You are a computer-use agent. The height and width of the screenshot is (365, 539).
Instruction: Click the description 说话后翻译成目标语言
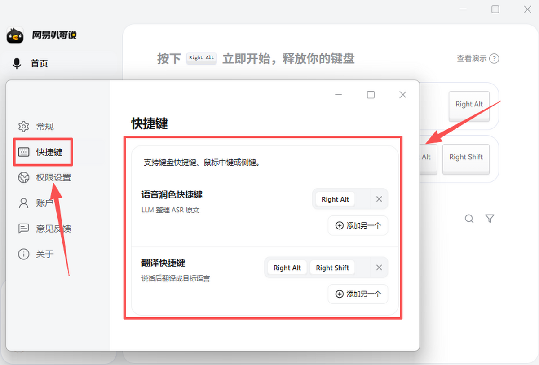tap(176, 278)
